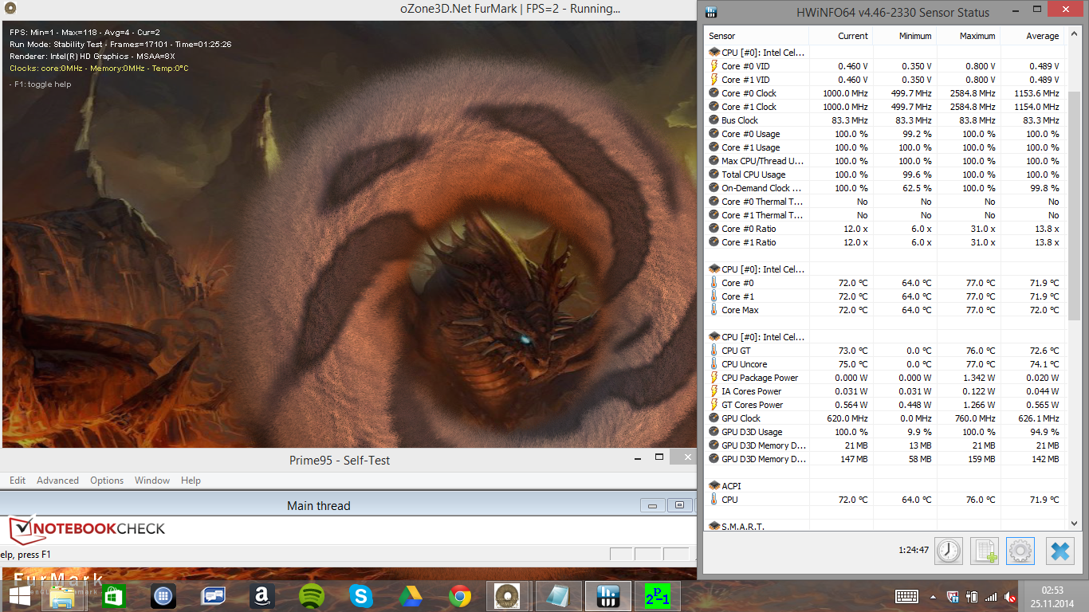
Task: Select the On-Demand Clock row label
Action: click(x=761, y=188)
